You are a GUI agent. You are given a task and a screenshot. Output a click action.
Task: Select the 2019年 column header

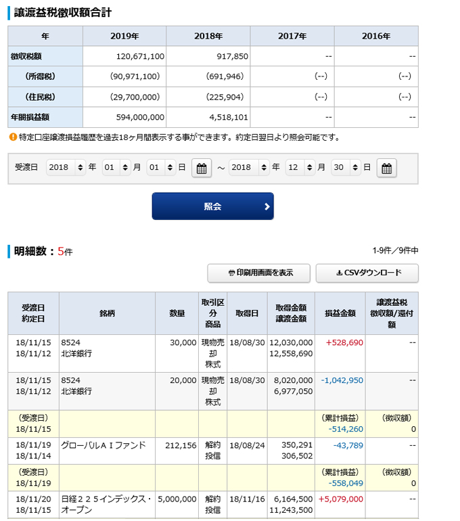point(124,37)
